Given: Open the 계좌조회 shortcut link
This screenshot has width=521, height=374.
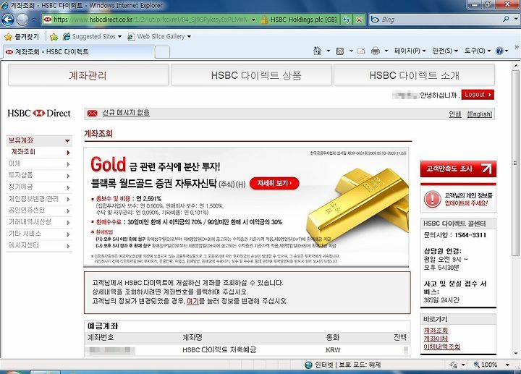Looking at the screenshot, I should (x=436, y=331).
